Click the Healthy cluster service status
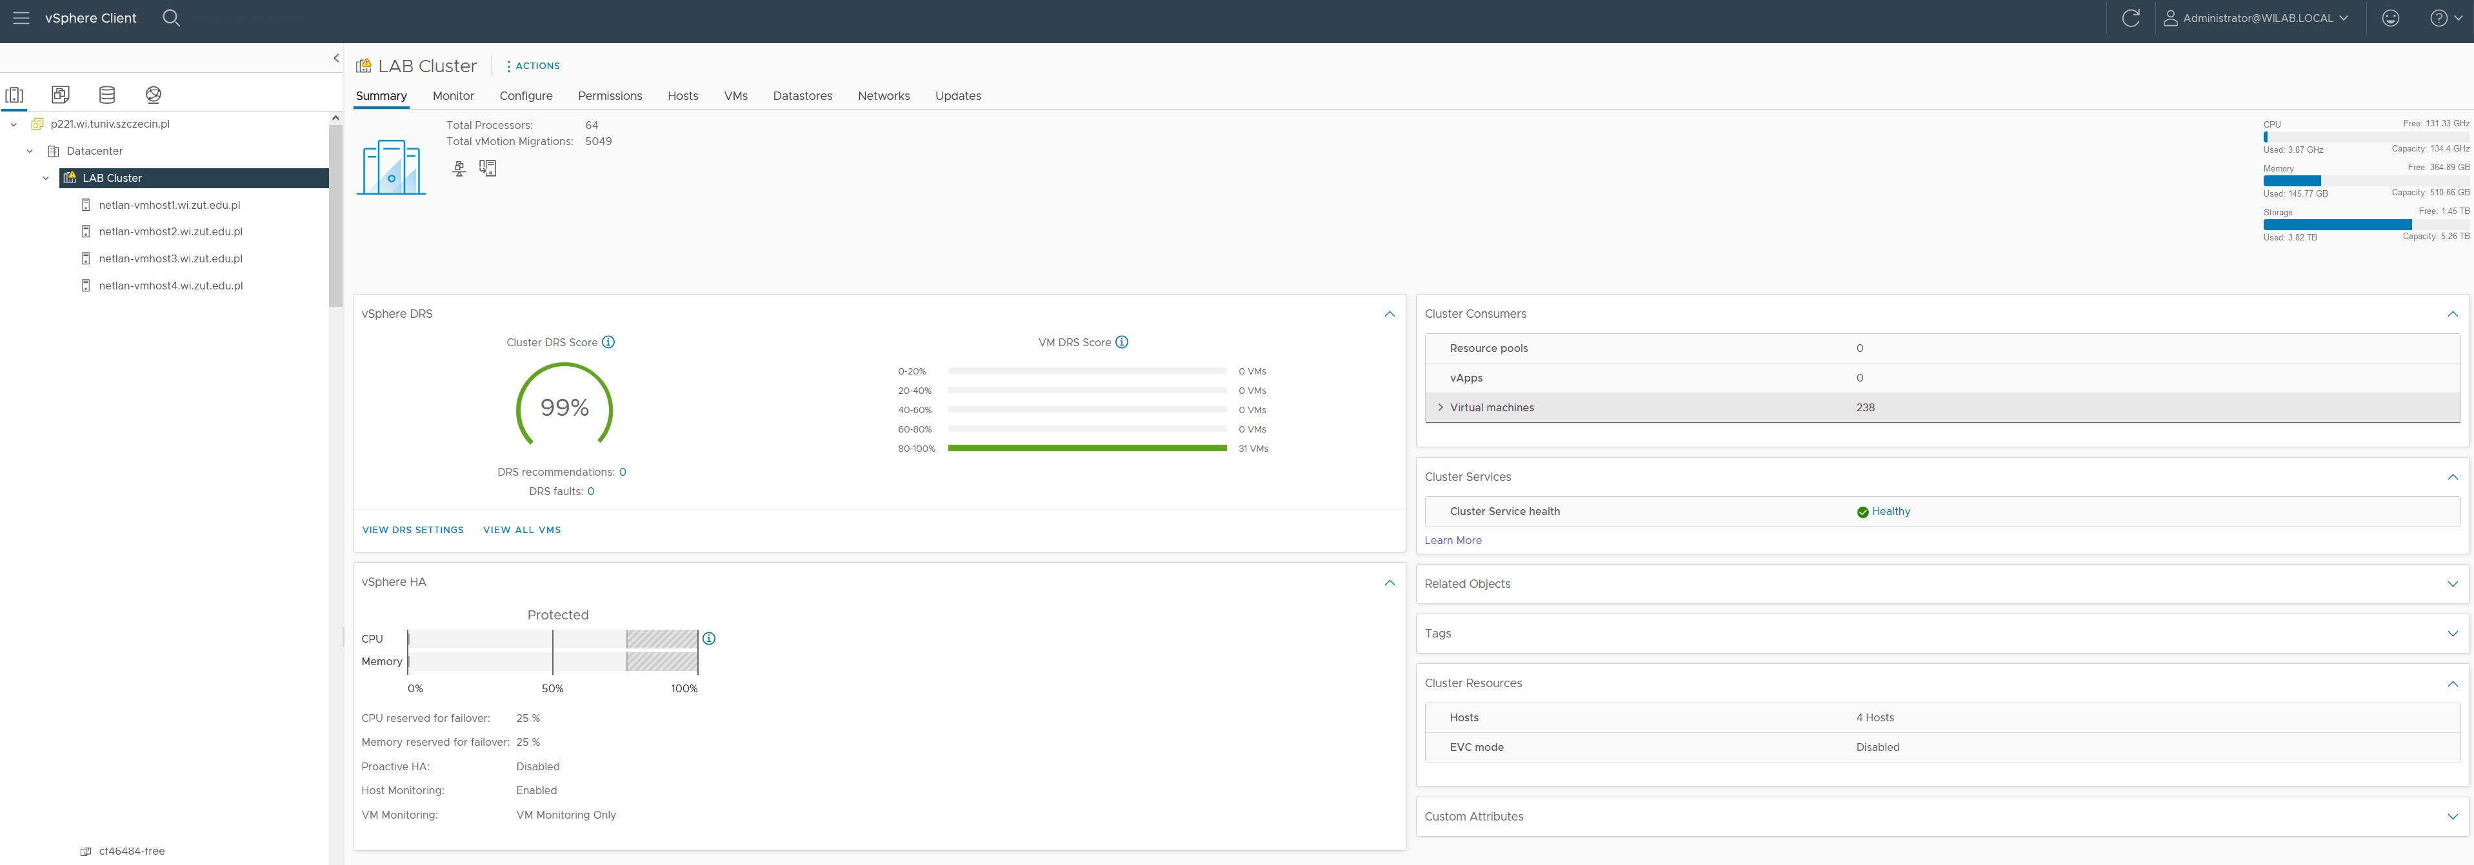2474x865 pixels. (1890, 512)
